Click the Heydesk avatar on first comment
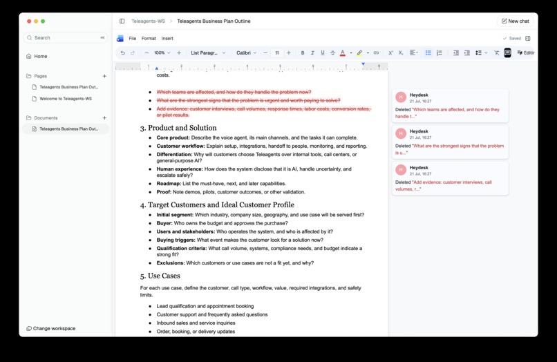The height and width of the screenshot is (362, 557). click(401, 97)
